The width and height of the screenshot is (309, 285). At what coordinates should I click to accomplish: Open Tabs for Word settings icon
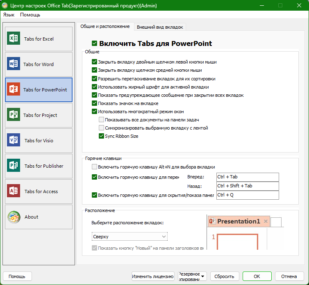point(14,64)
